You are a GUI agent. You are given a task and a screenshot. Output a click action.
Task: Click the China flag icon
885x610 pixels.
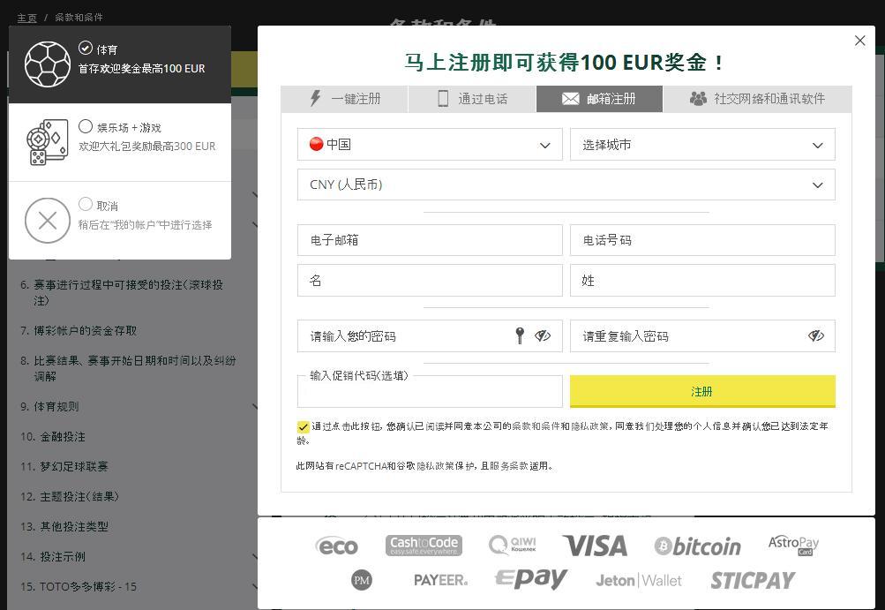[316, 144]
